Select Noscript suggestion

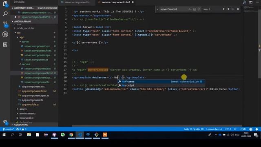(161, 85)
